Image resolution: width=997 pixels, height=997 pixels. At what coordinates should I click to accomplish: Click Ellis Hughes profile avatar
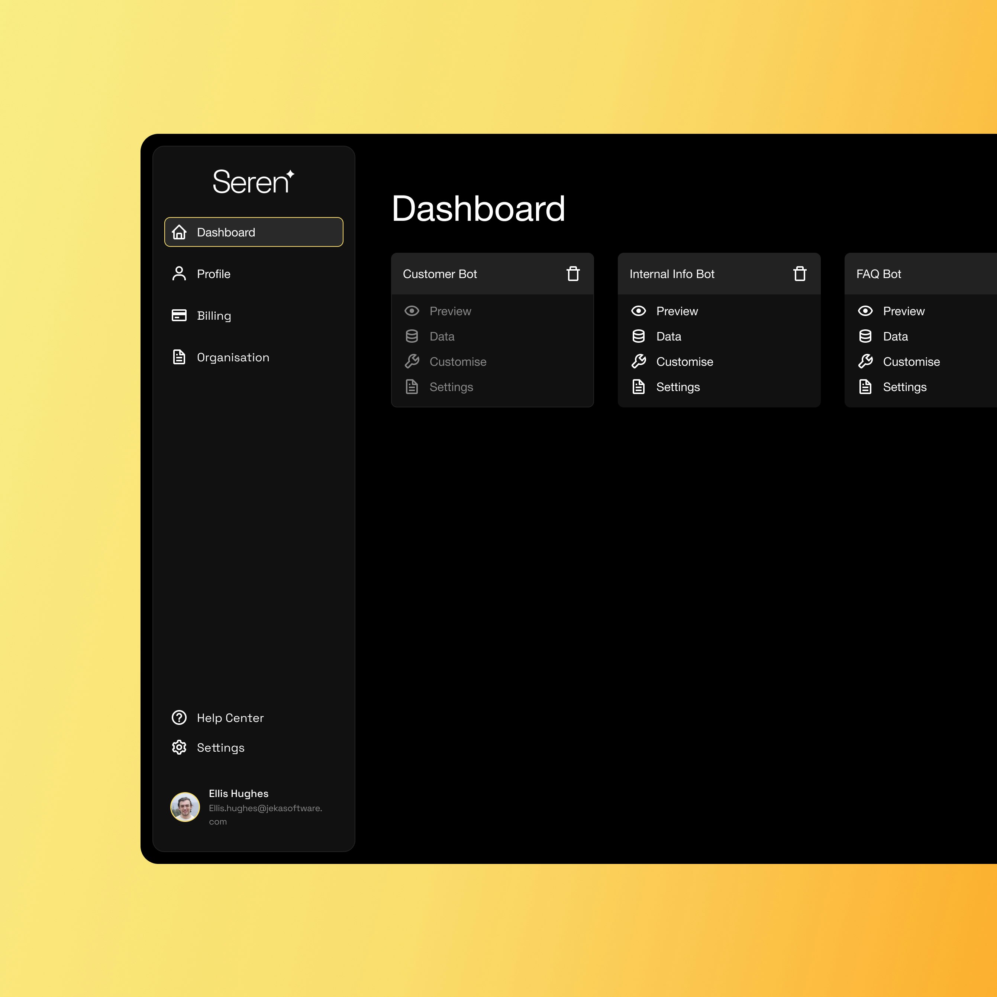185,807
